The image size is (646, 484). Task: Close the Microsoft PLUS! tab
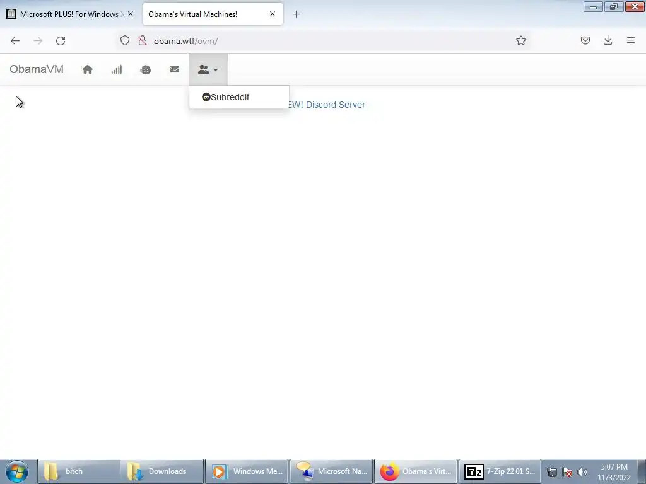[x=131, y=14]
